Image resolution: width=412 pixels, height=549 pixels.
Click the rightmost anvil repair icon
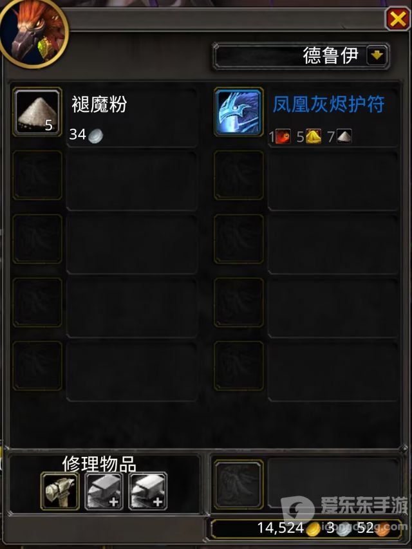click(x=148, y=491)
